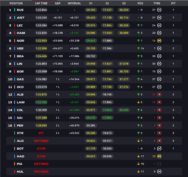Click the hard tyre icon for HUL
This screenshot has height=177, width=188.
[159, 172]
